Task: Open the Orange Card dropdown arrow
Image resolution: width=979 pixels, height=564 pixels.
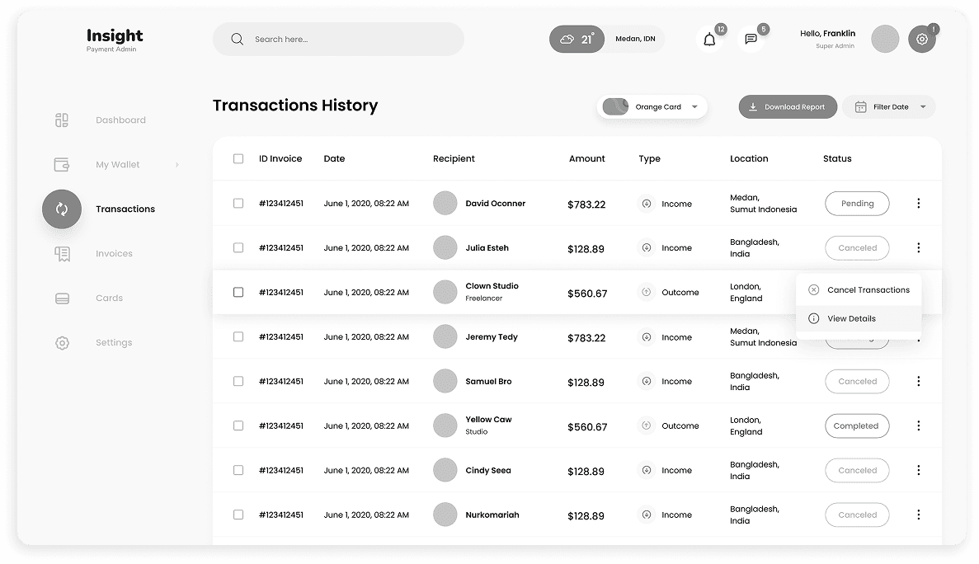Action: click(x=694, y=106)
